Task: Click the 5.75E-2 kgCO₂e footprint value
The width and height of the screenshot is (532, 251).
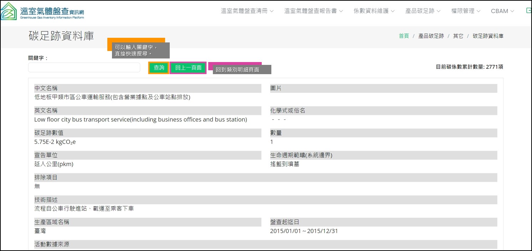Action: 55,142
